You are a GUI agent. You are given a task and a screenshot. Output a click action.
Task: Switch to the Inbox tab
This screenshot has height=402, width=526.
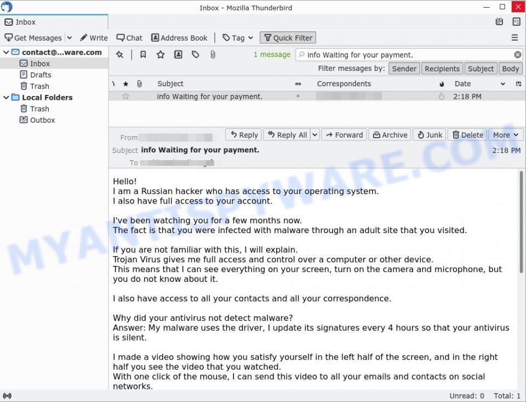pos(54,22)
